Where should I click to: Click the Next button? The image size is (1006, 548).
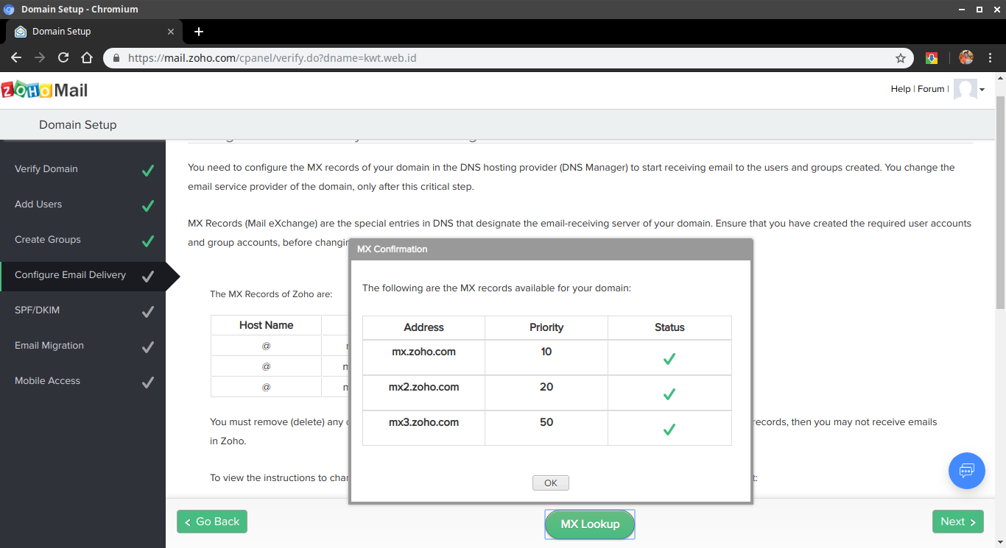957,522
